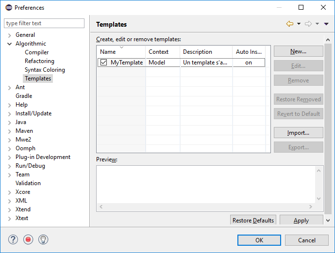Image resolution: width=335 pixels, height=253 pixels.
Task: Click the Cancel button
Action: tap(306, 240)
